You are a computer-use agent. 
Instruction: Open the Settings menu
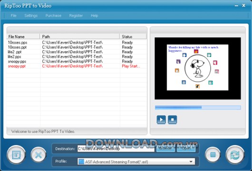pyautogui.click(x=31, y=16)
